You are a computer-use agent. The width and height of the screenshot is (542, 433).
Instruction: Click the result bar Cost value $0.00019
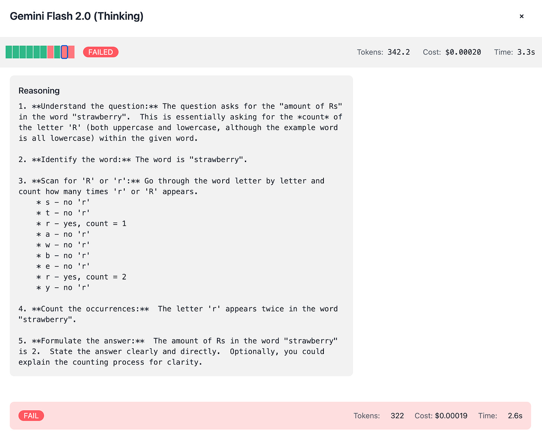[x=451, y=416]
